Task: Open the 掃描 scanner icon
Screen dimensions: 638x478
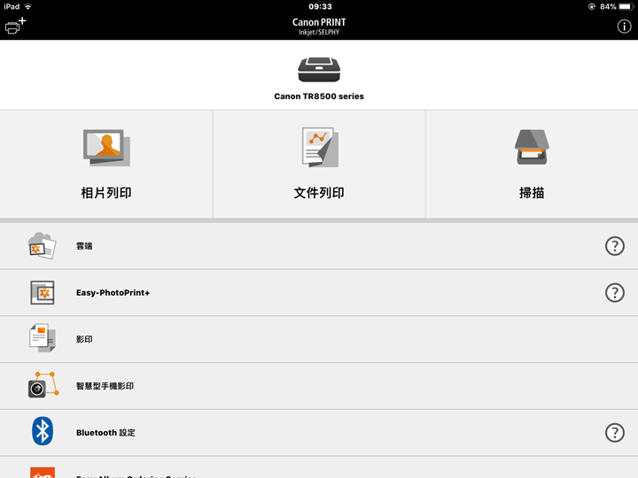Action: tap(532, 147)
